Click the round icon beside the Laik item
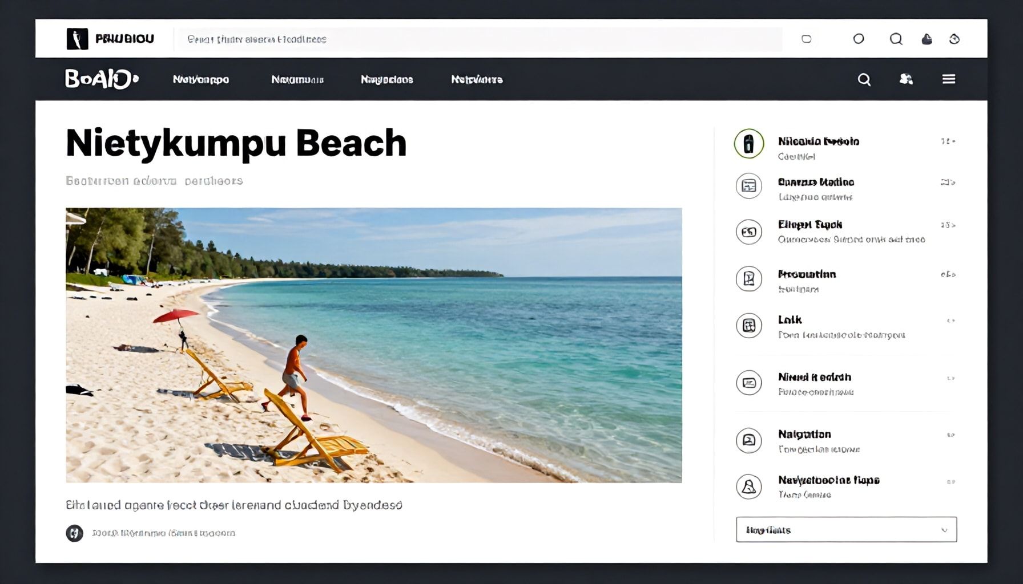Image resolution: width=1023 pixels, height=584 pixels. point(748,326)
